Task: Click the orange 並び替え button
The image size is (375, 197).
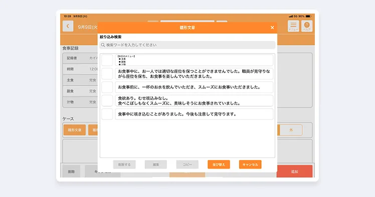Action: (x=219, y=164)
